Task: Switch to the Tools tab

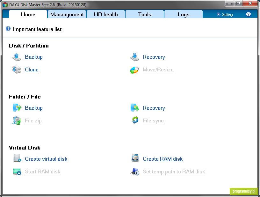Action: click(145, 14)
